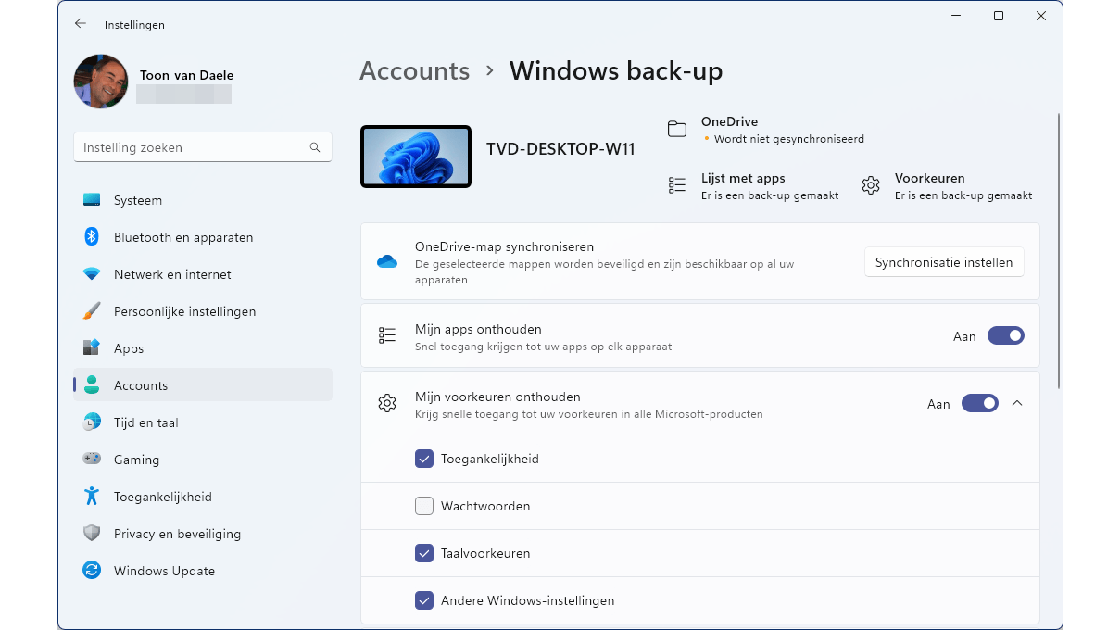Enable the Wachtwoorden checkbox
1120x630 pixels.
pos(424,506)
